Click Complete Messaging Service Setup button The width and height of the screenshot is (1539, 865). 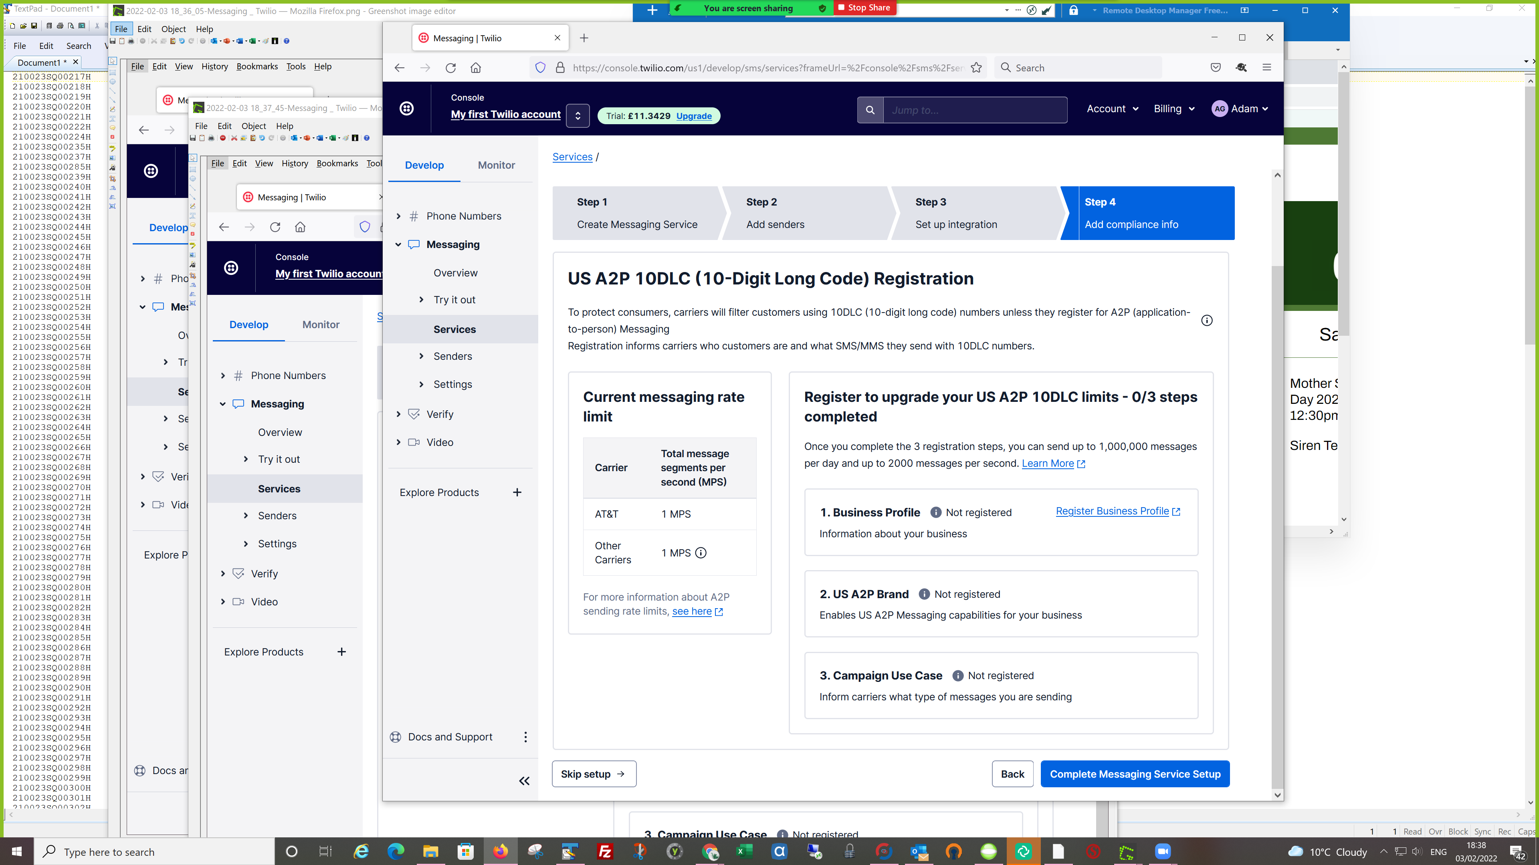[x=1135, y=774]
